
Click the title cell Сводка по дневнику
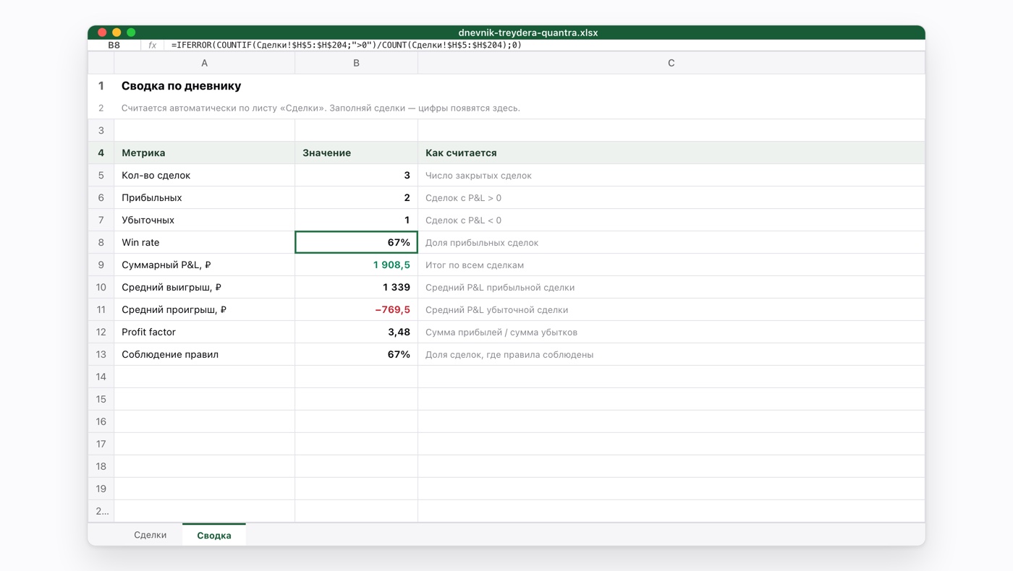182,86
